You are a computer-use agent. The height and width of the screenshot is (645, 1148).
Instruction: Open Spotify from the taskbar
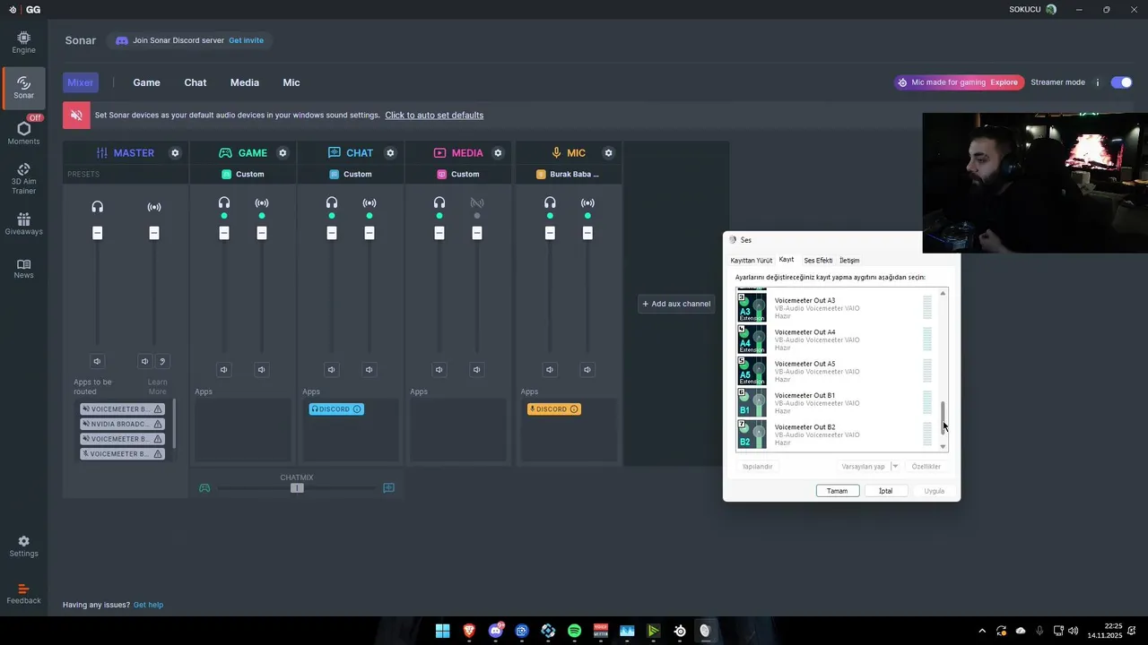coord(574,632)
